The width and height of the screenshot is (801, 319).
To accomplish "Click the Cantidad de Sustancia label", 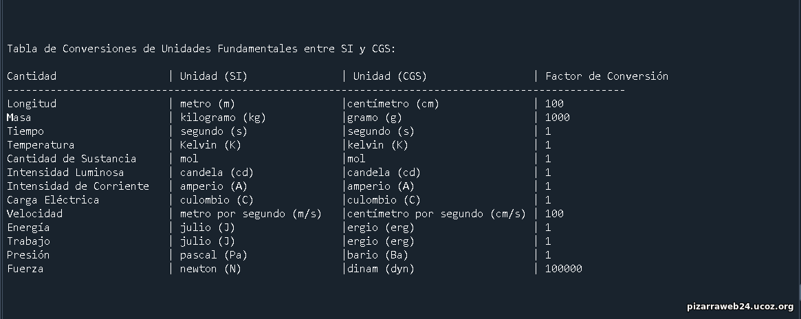I will (72, 159).
